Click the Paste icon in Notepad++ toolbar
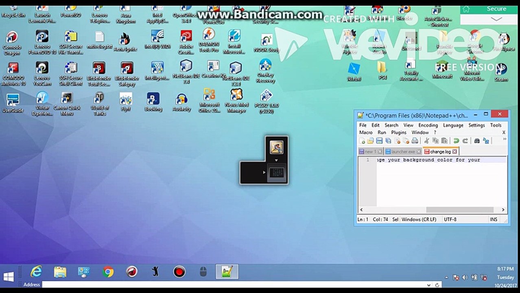 [x=444, y=141]
